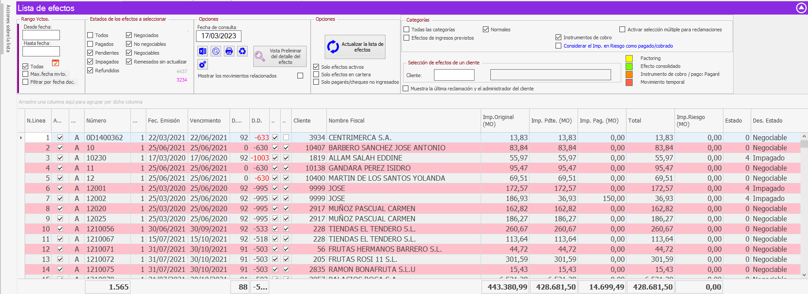Viewport: 808px width, 294px height.
Task: Open Considerar el Imp. en Riesgo link
Action: pos(618,46)
